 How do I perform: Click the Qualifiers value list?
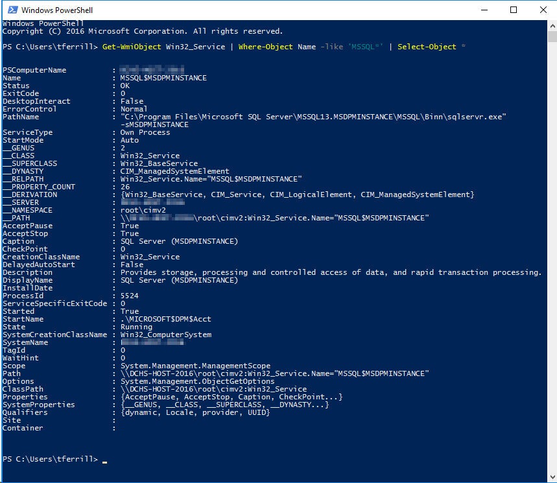click(x=195, y=412)
